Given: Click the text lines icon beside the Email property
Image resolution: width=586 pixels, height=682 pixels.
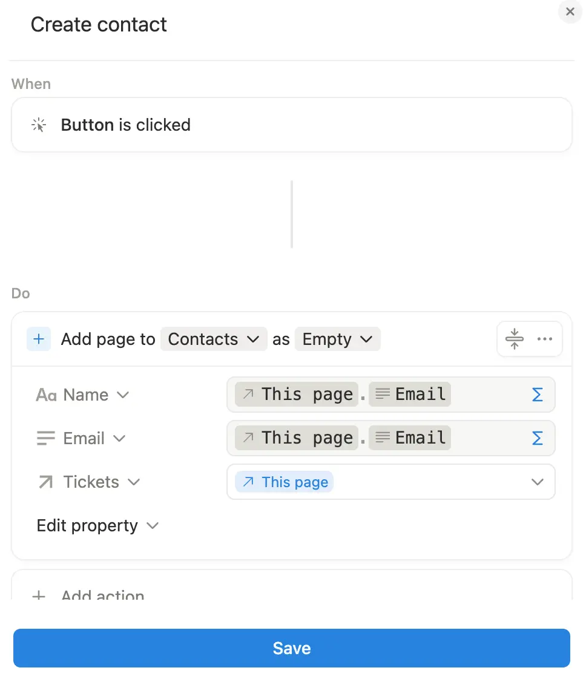Looking at the screenshot, I should click(x=45, y=438).
